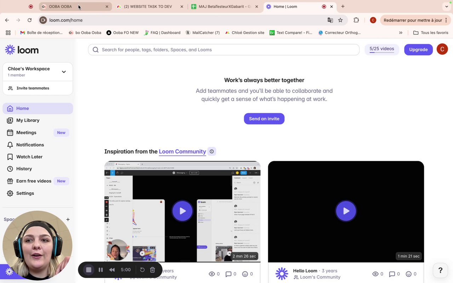The height and width of the screenshot is (283, 453).
Task: Play the 2 min 26 sec community video
Action: tap(182, 211)
